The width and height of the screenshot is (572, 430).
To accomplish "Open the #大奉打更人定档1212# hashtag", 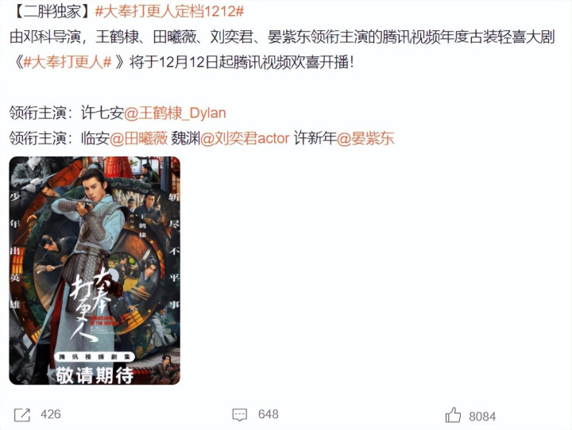I will click(x=170, y=11).
